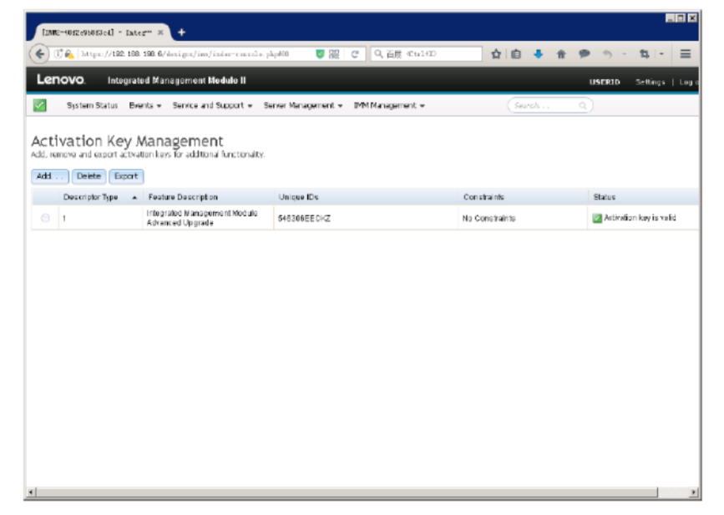The image size is (724, 515).
Task: Click Integrated Management Module Advanced Upgrade text
Action: pyautogui.click(x=202, y=218)
